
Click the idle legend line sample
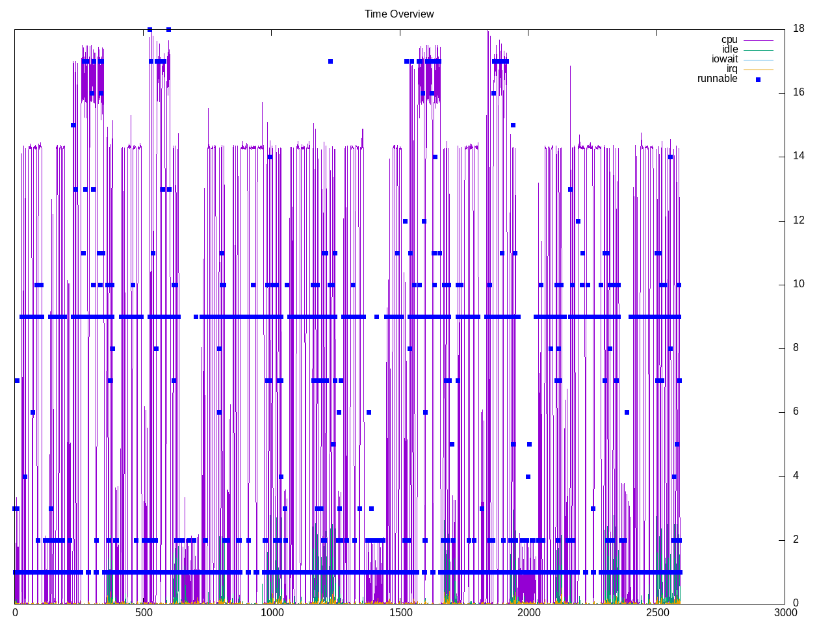[758, 50]
